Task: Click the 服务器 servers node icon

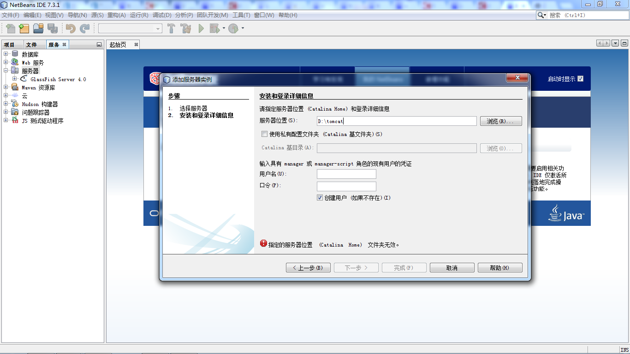Action: (x=15, y=71)
